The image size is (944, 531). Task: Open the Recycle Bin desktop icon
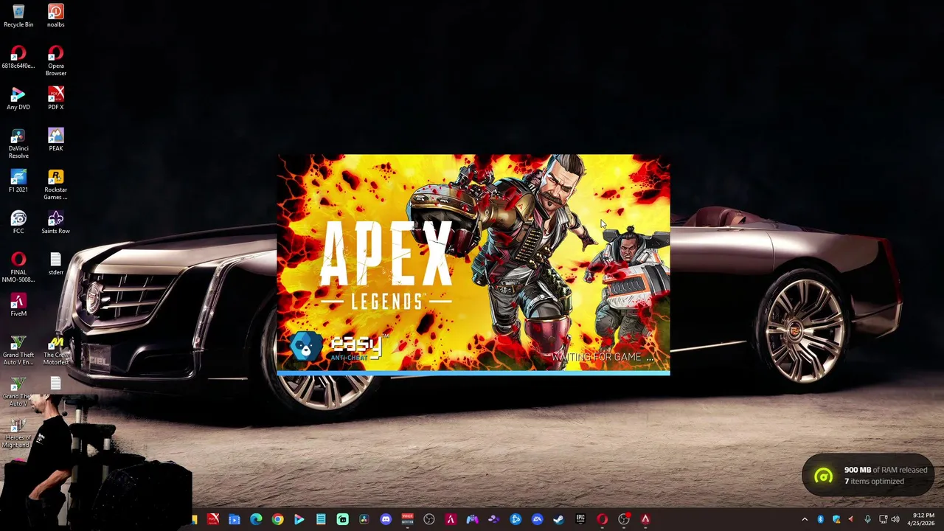tap(18, 15)
